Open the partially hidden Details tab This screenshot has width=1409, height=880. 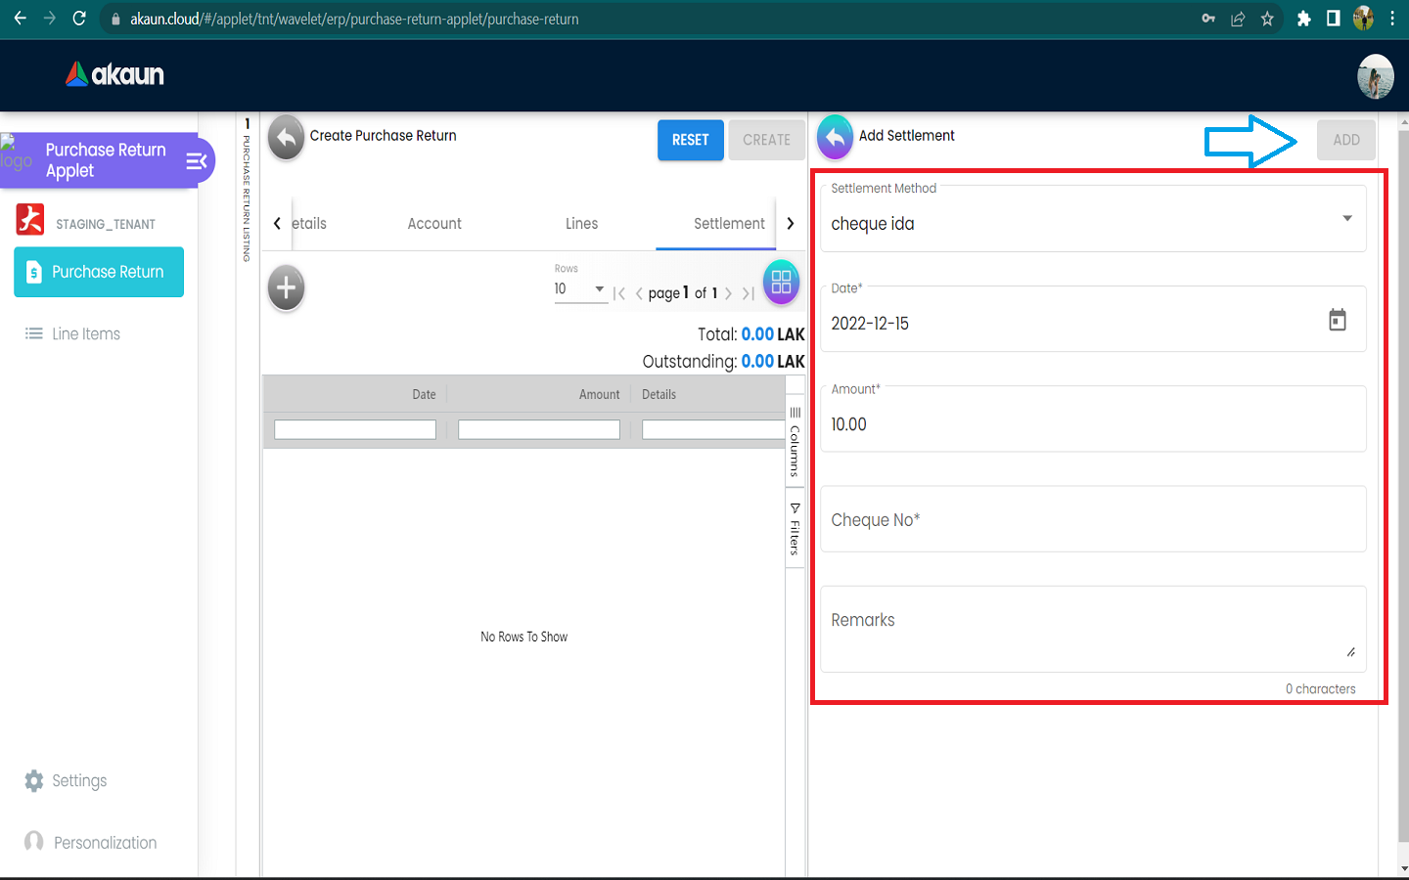(309, 224)
